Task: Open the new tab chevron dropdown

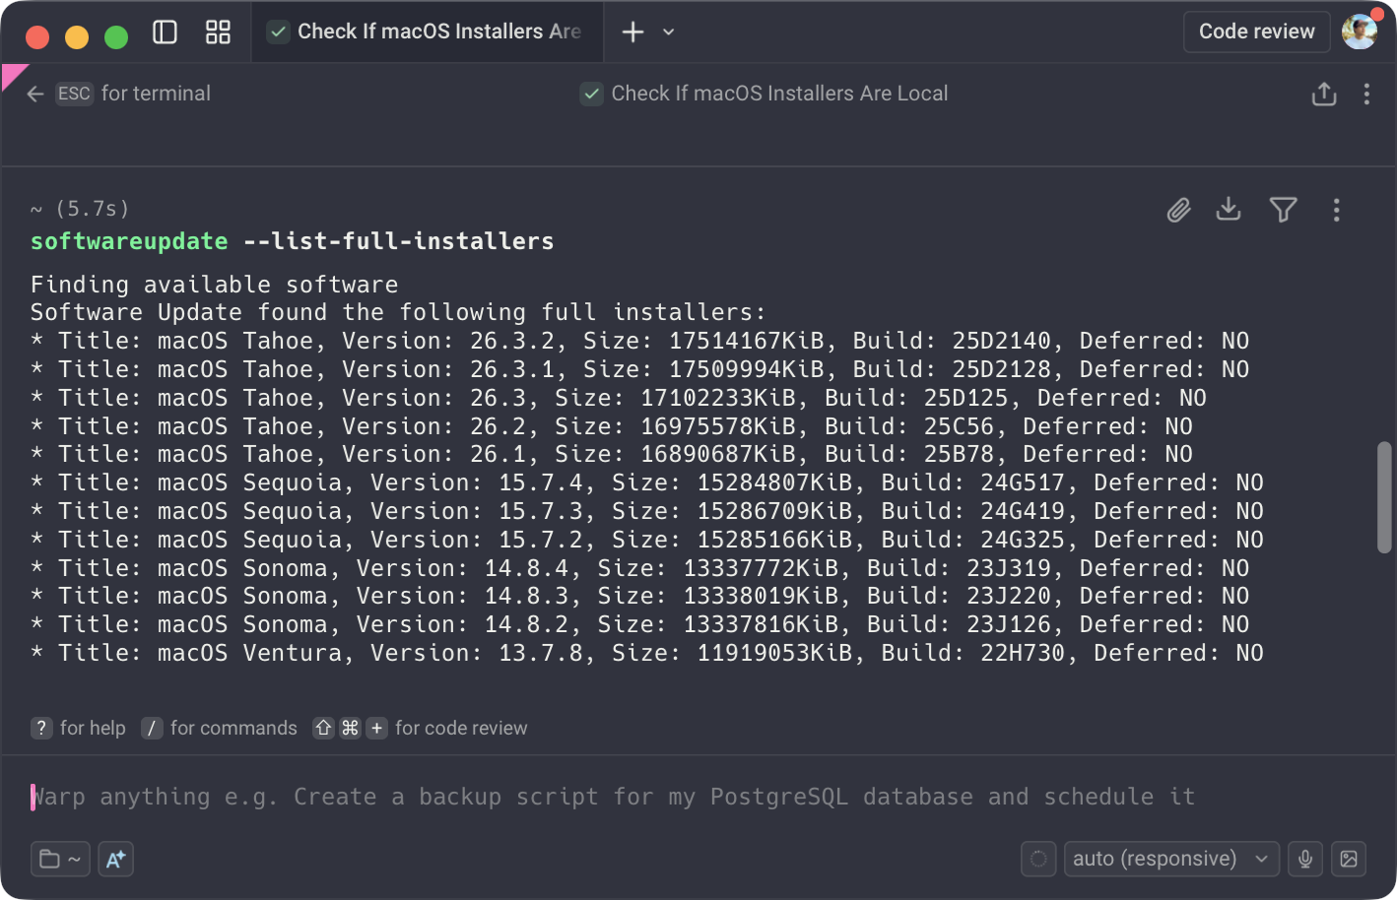Action: (669, 32)
